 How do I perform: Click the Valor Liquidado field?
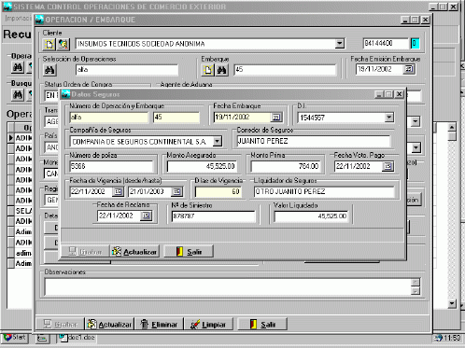coord(311,216)
